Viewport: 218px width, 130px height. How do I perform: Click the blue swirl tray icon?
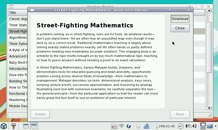click(129, 126)
